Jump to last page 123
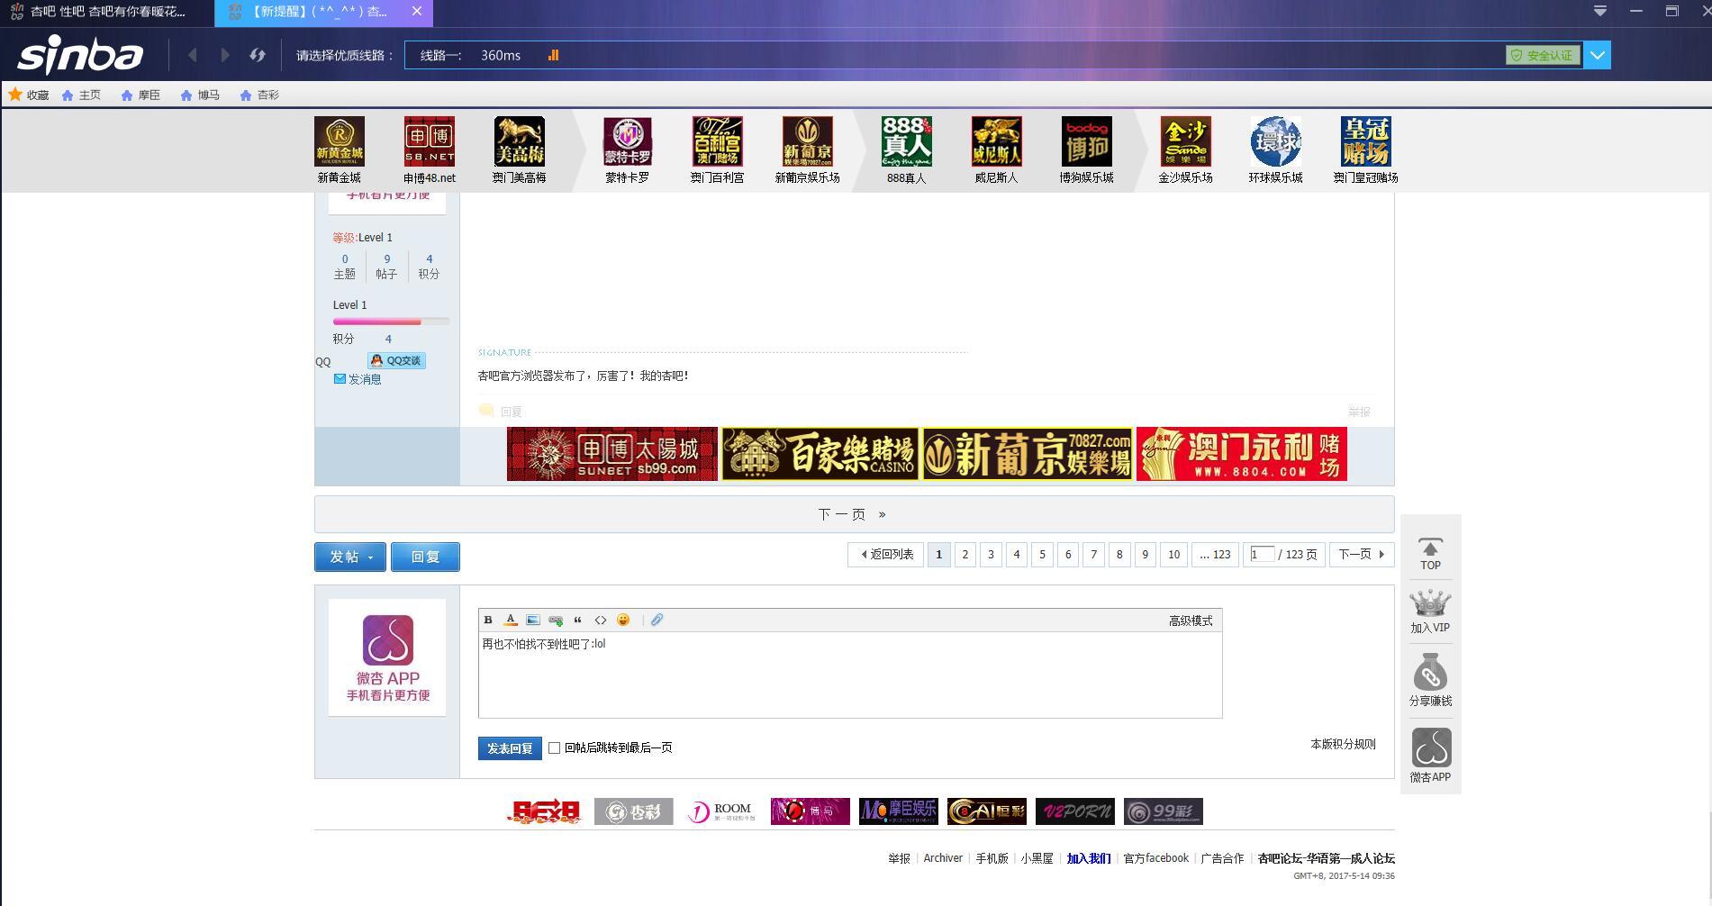 [x=1215, y=555]
